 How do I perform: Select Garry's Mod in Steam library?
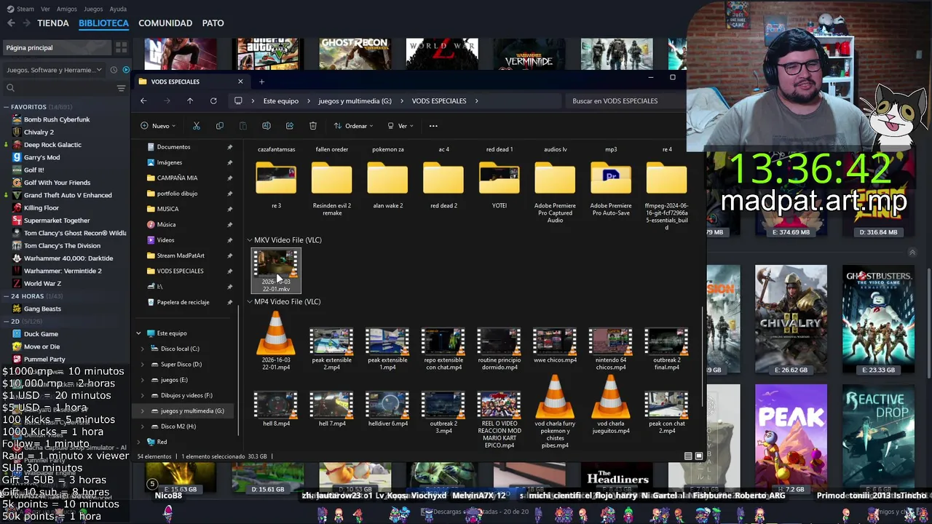pos(42,157)
